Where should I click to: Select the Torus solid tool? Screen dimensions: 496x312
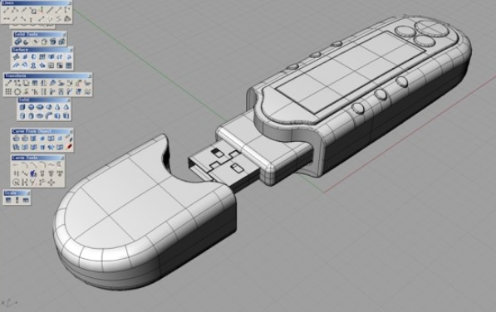40,116
